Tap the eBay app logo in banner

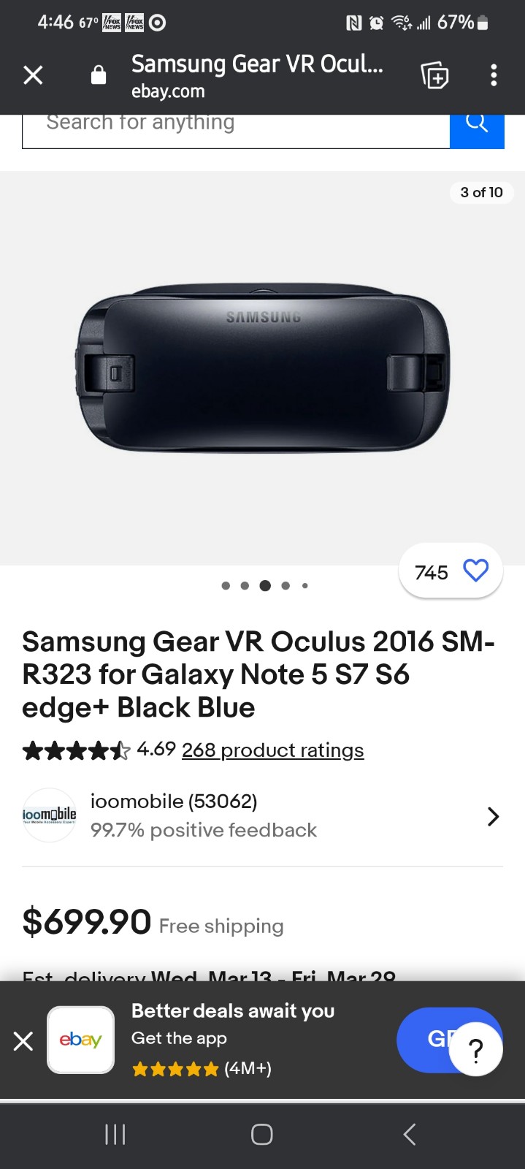tap(80, 1040)
